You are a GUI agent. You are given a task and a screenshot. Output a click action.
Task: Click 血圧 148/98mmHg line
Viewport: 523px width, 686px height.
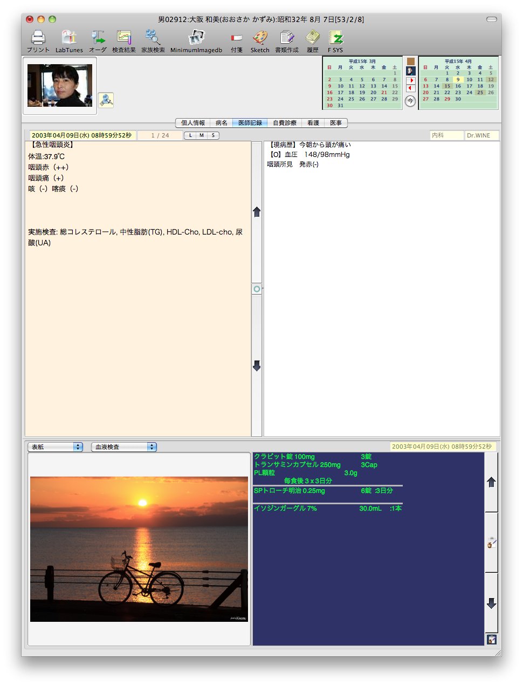tap(317, 154)
